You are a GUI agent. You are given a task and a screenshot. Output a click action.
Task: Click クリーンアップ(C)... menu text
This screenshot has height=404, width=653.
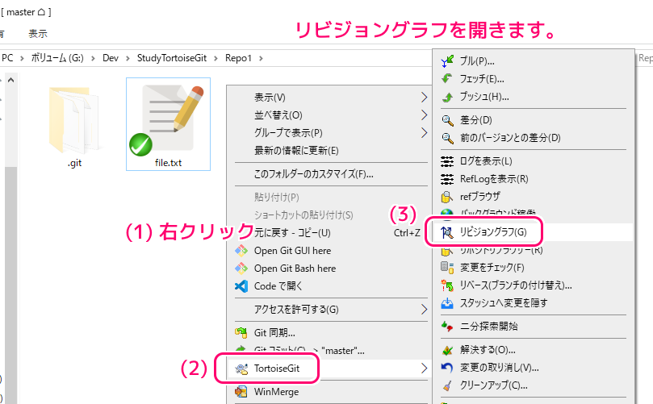tap(494, 385)
